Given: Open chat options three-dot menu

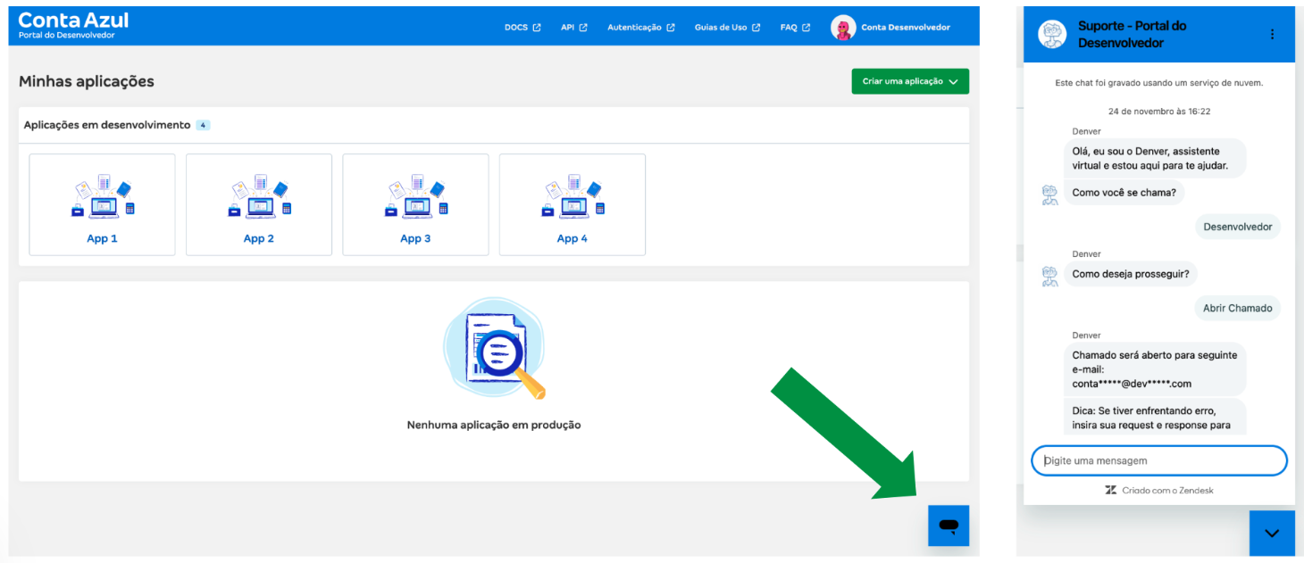Looking at the screenshot, I should (1272, 35).
